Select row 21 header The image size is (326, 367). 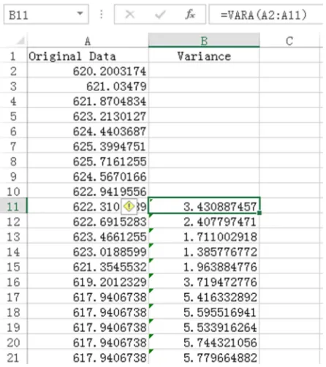(x=13, y=357)
